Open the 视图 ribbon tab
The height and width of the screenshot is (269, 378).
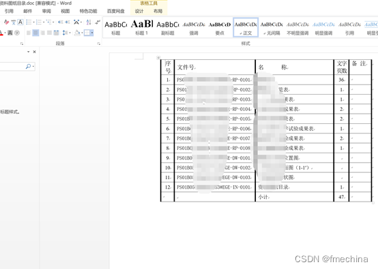click(x=65, y=11)
